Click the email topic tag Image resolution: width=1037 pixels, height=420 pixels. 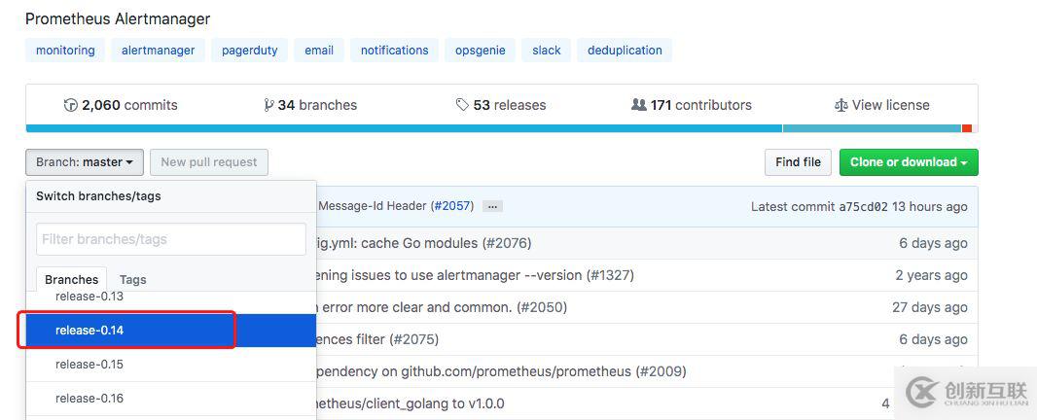(319, 51)
